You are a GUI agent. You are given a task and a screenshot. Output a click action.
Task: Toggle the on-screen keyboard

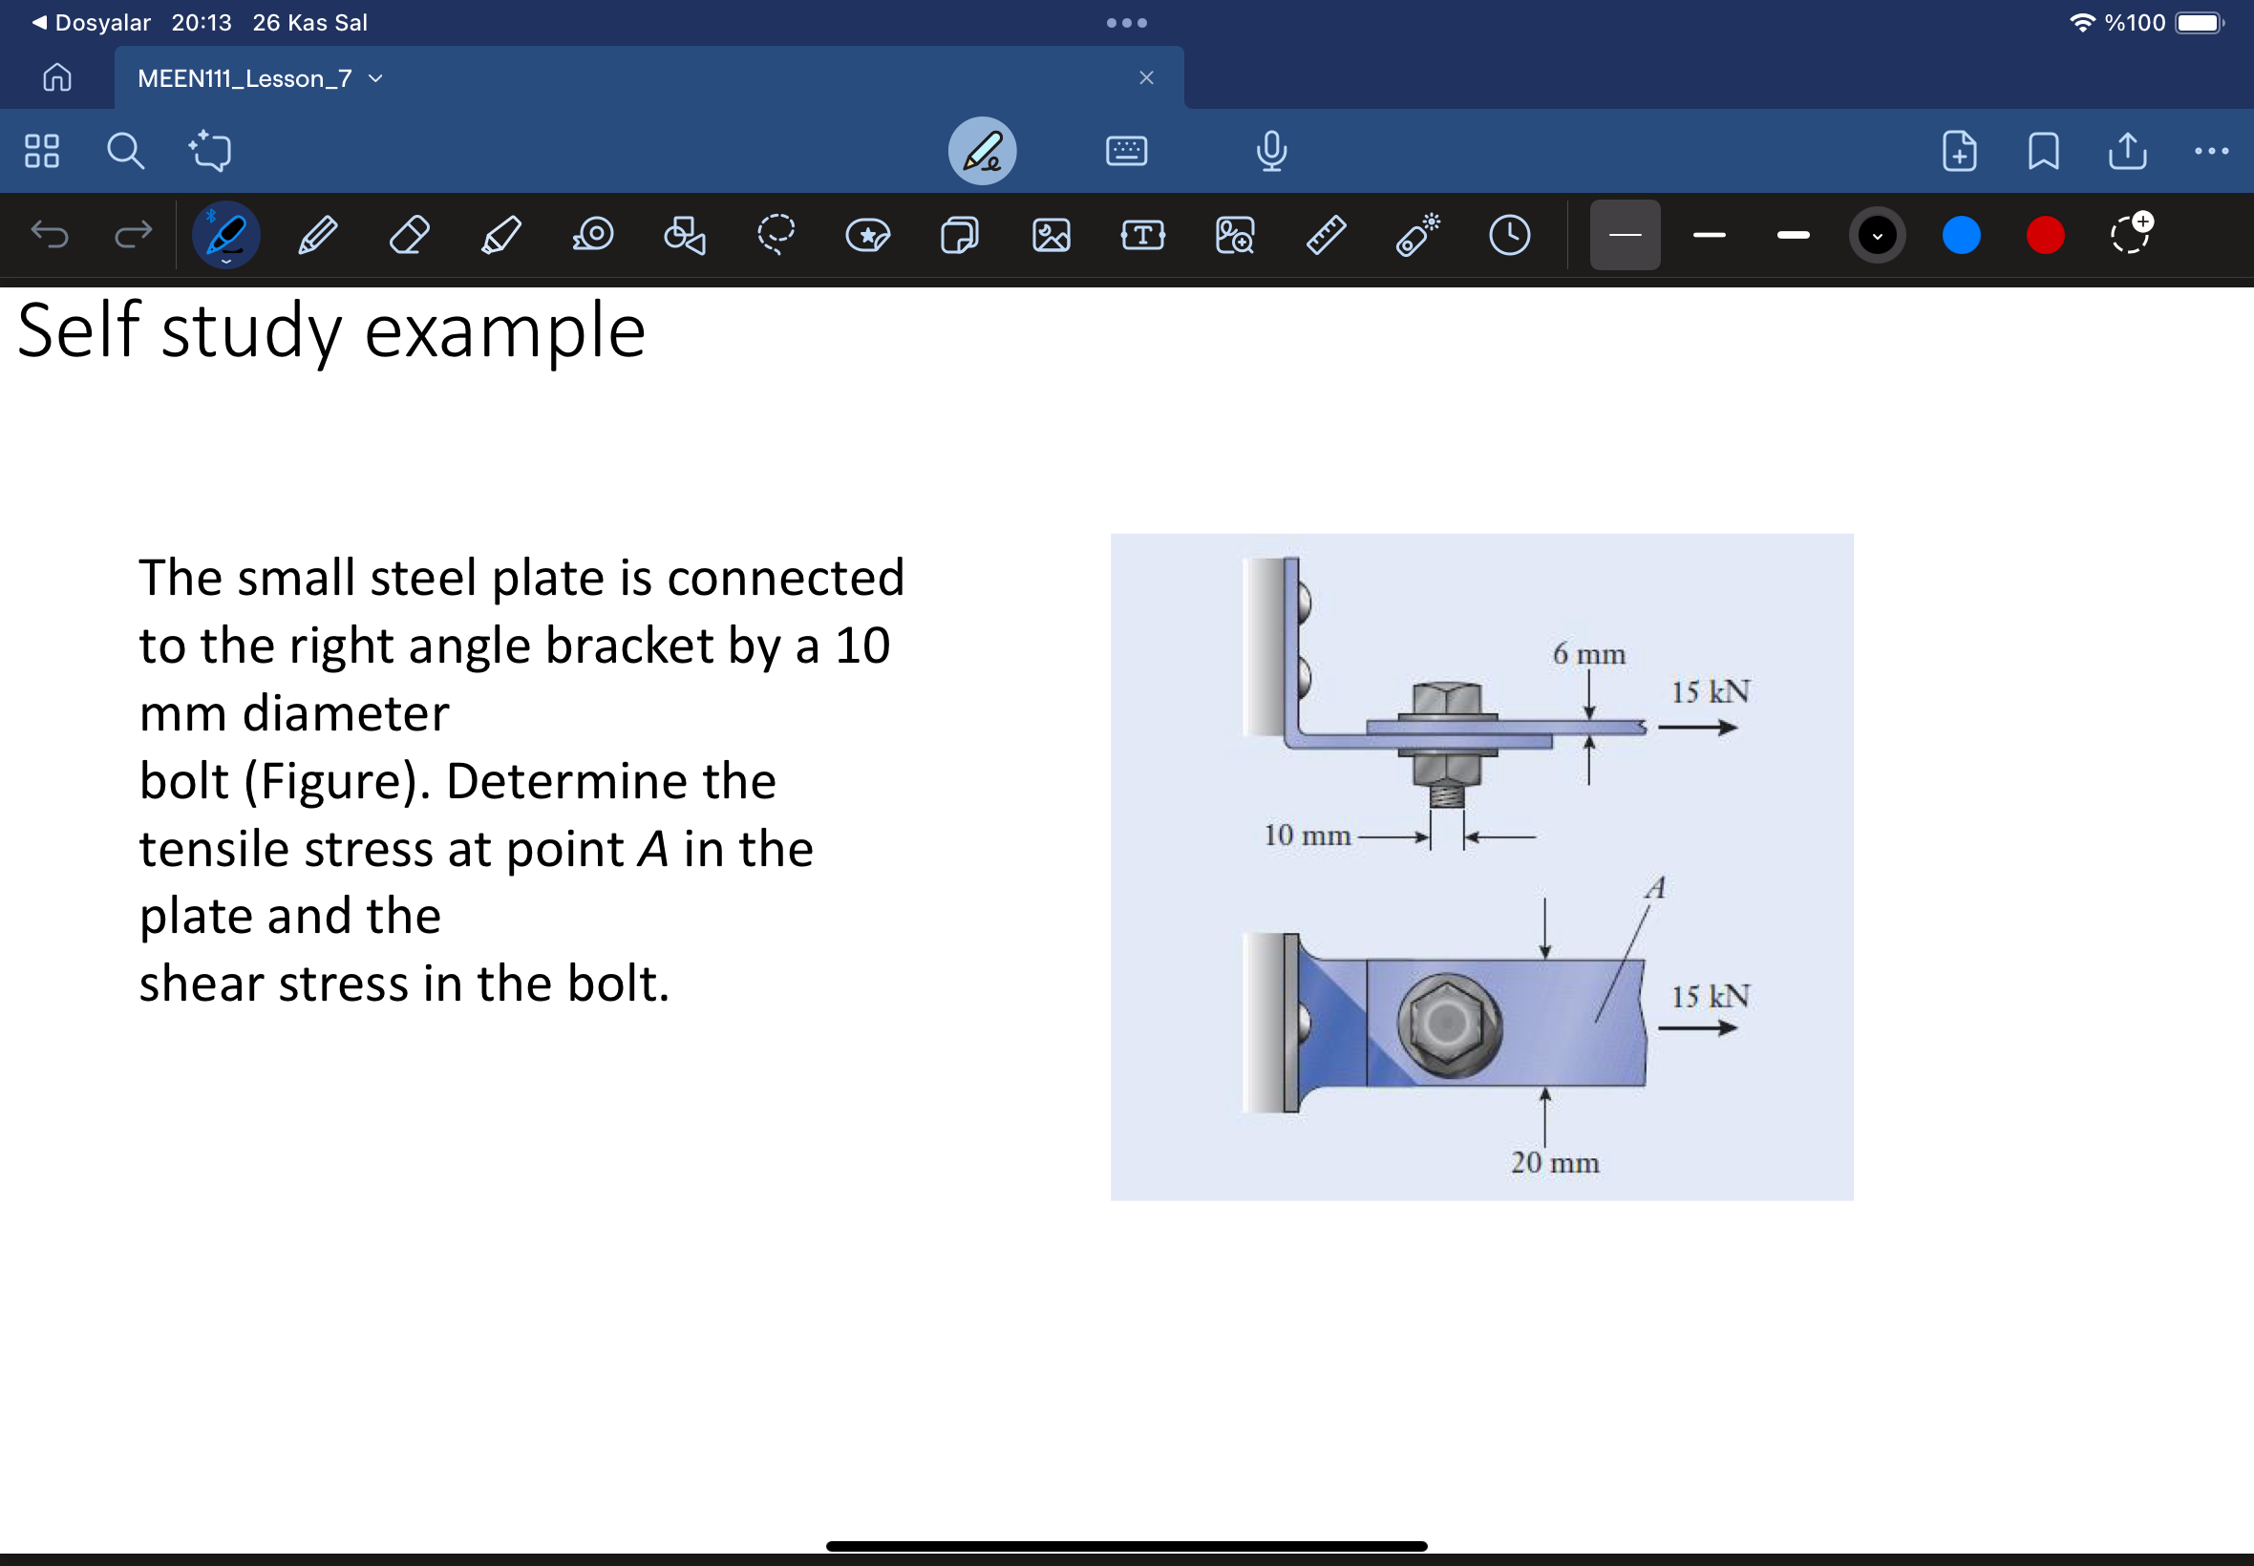click(x=1126, y=150)
